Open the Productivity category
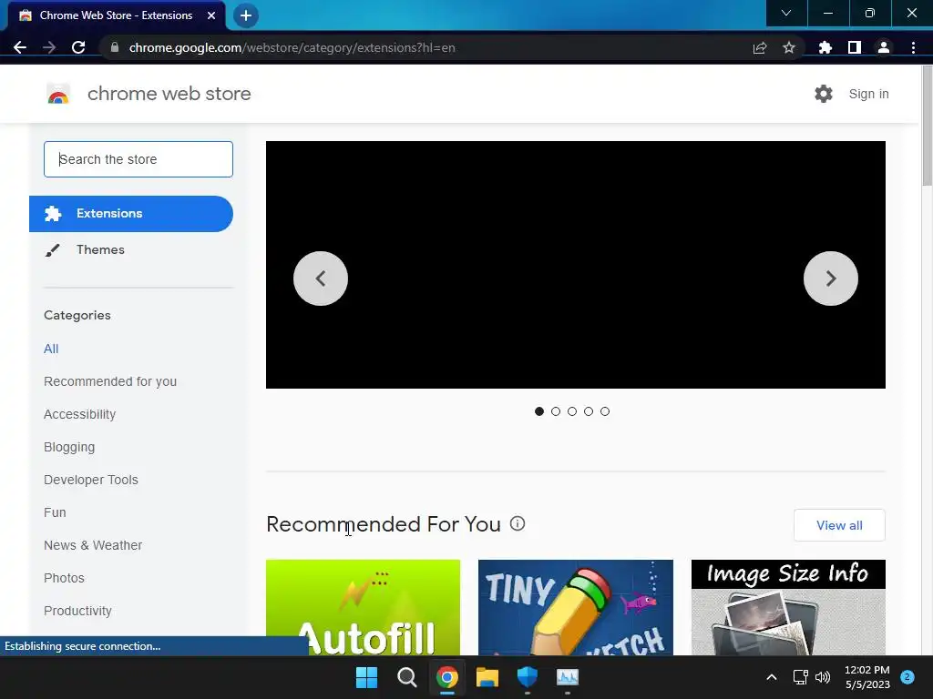This screenshot has width=933, height=699. (78, 611)
